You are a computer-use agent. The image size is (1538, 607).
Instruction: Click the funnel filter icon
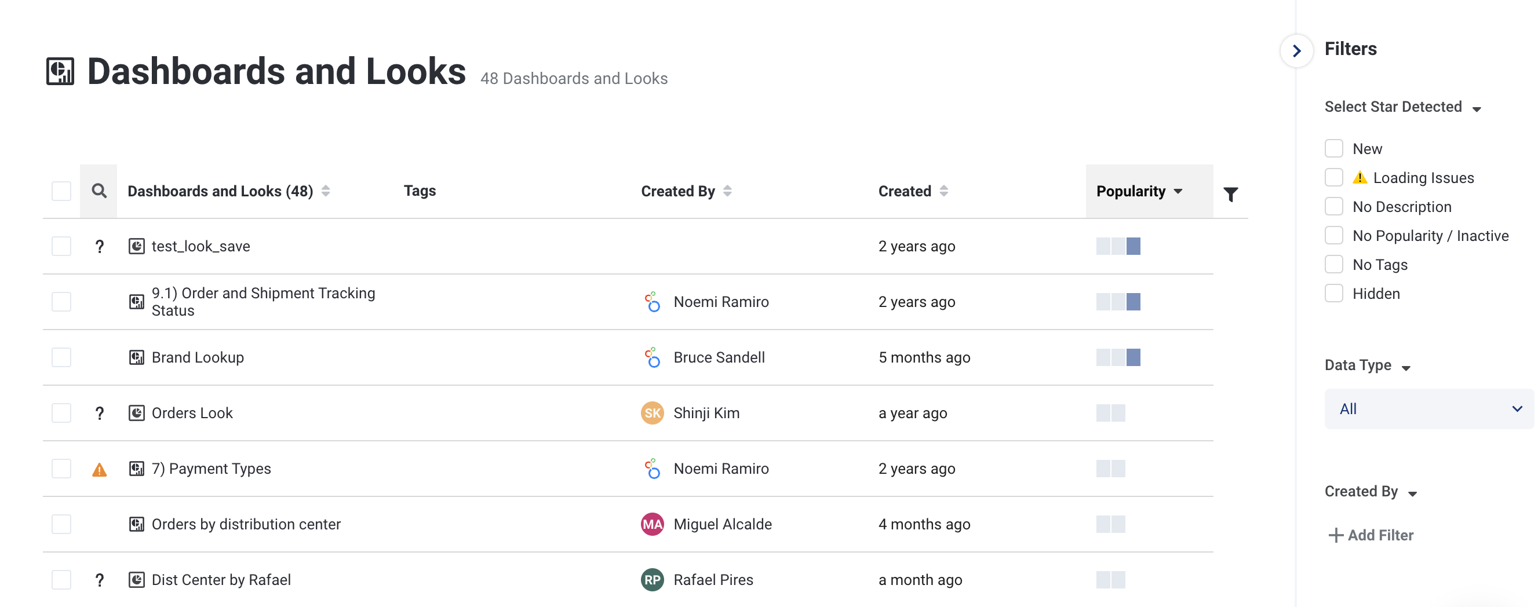1230,194
